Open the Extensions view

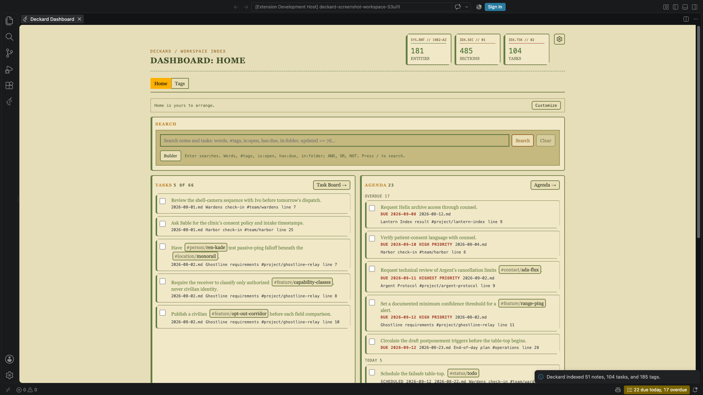(10, 85)
